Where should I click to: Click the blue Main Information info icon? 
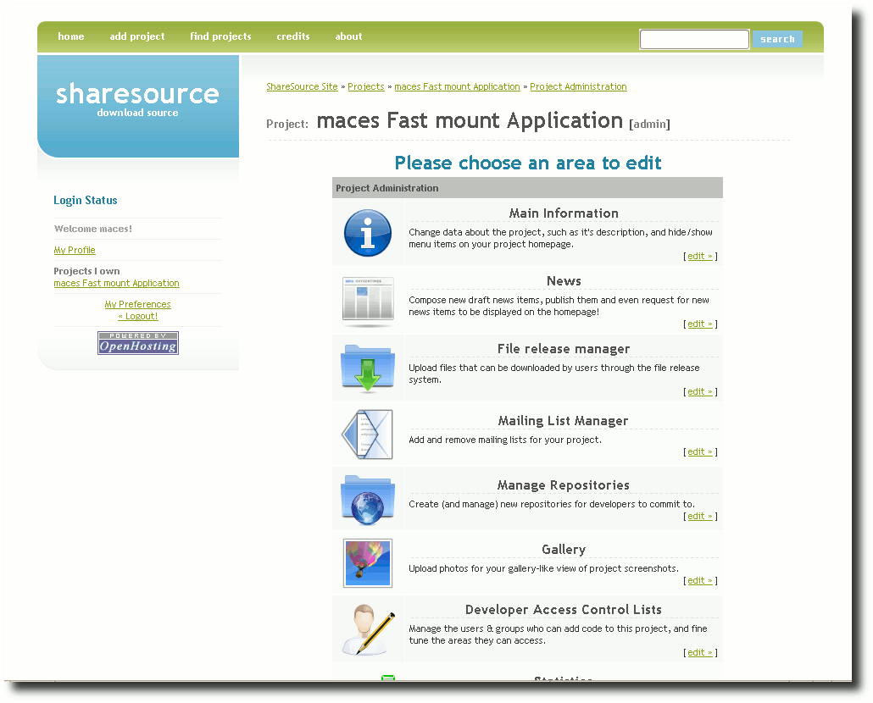(x=368, y=233)
